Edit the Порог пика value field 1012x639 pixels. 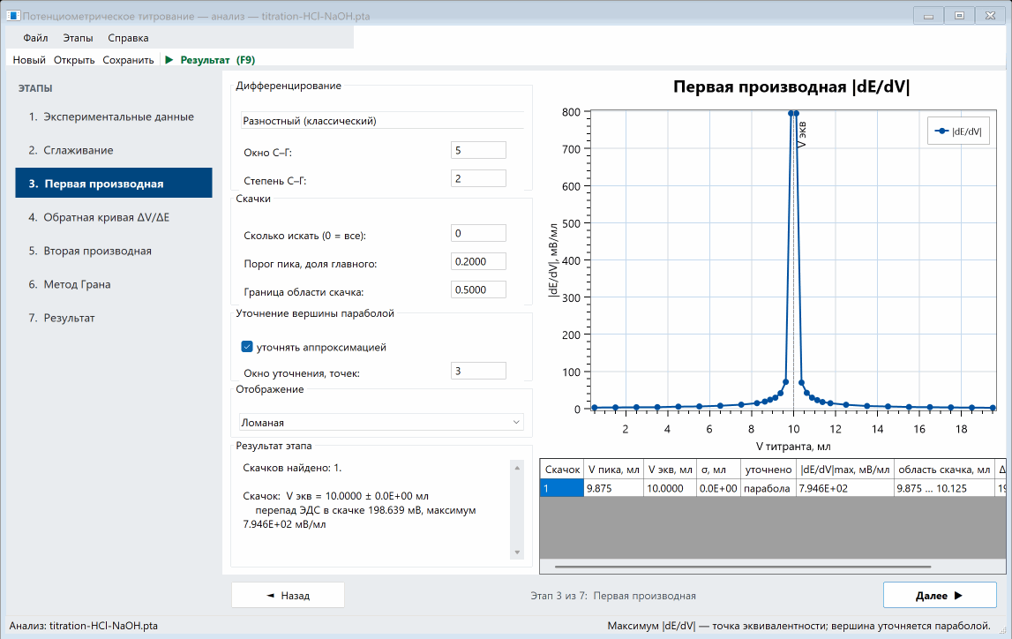(x=478, y=261)
